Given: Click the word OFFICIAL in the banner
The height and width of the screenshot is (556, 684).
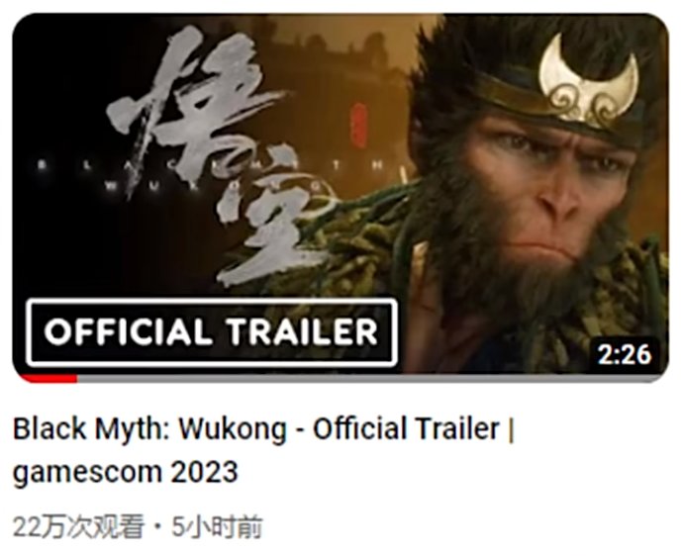Looking at the screenshot, I should click(x=125, y=332).
